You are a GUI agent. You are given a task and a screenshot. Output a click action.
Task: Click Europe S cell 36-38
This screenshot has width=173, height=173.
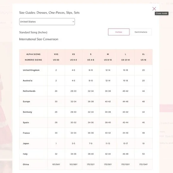(x=91, y=101)
